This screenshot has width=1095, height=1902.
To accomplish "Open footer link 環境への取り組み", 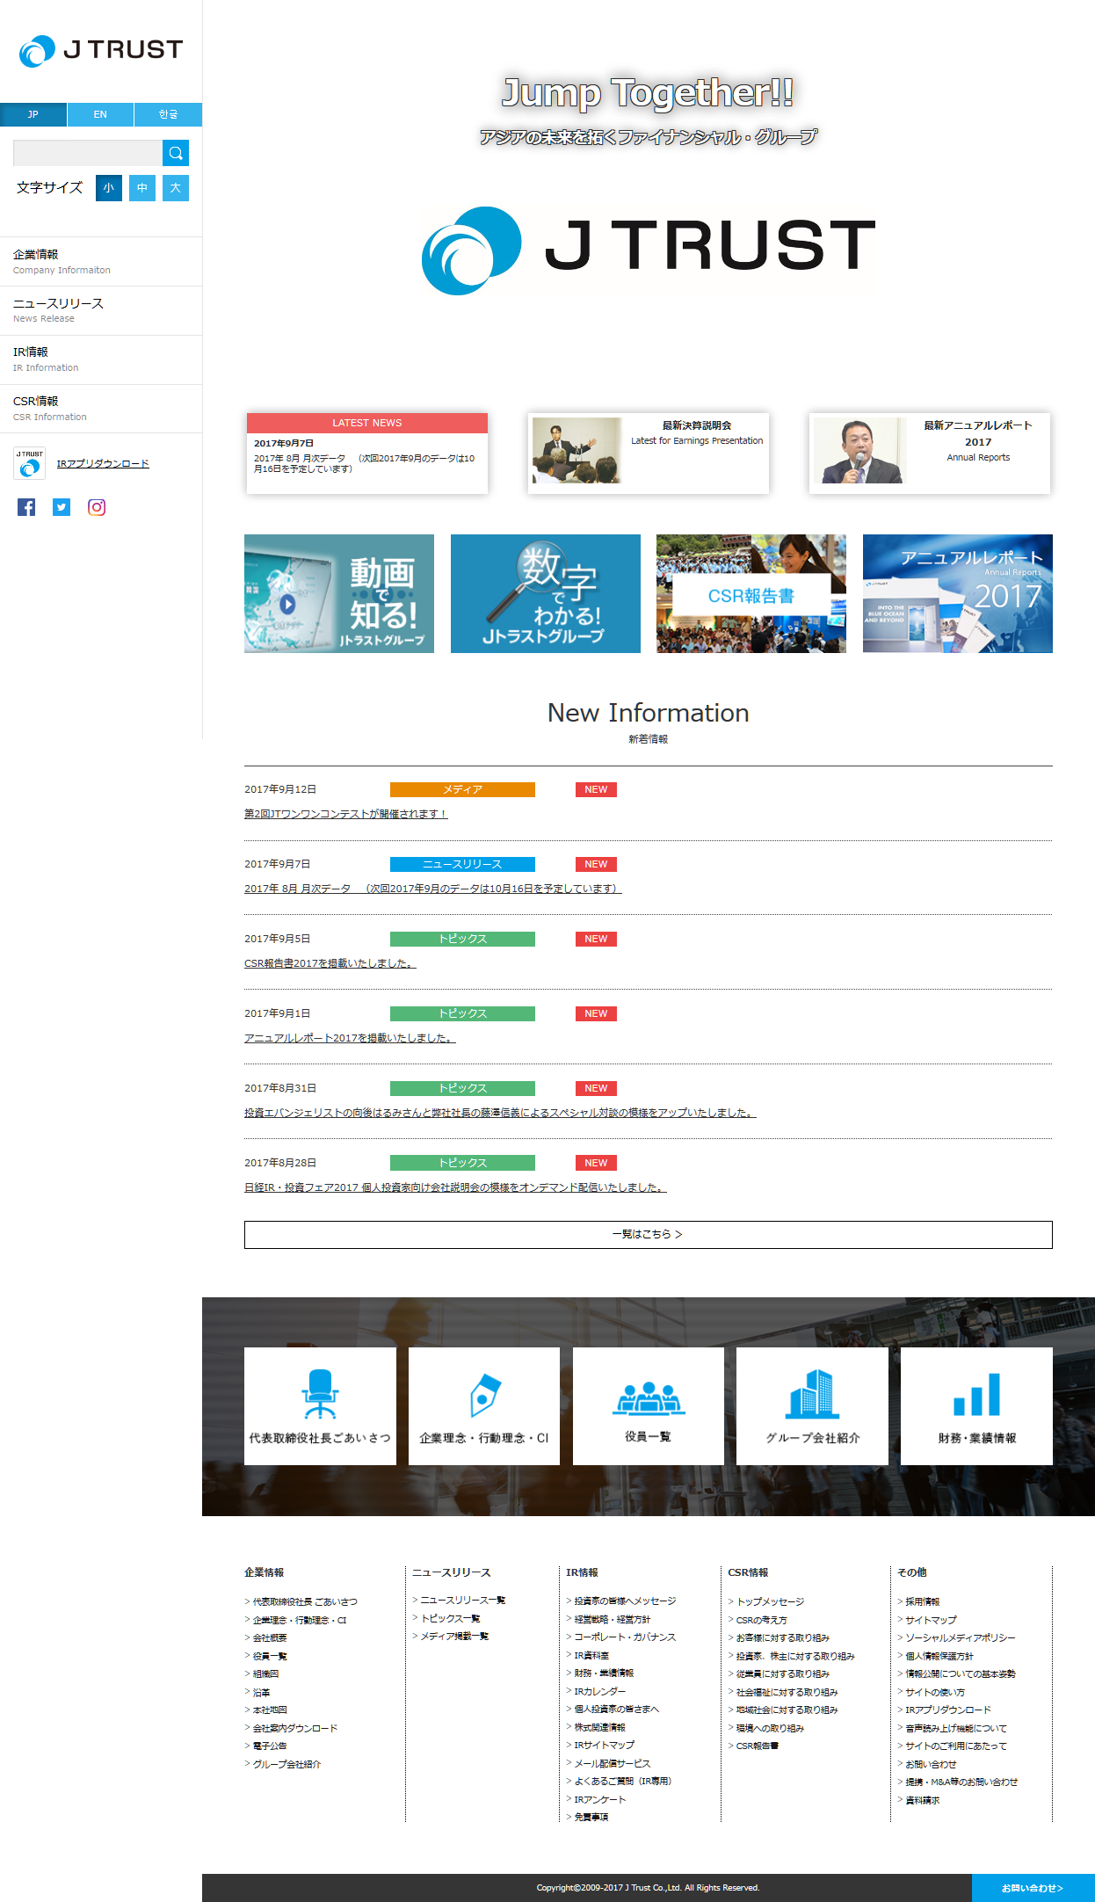I will coord(770,1728).
